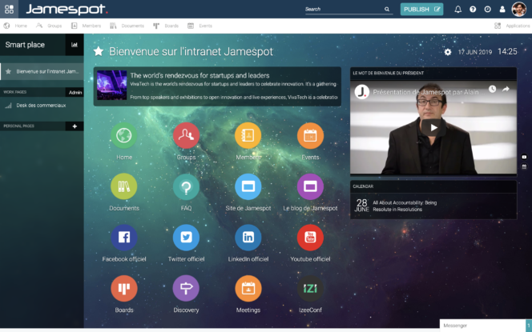Open the Youtube officiel icon

click(310, 238)
